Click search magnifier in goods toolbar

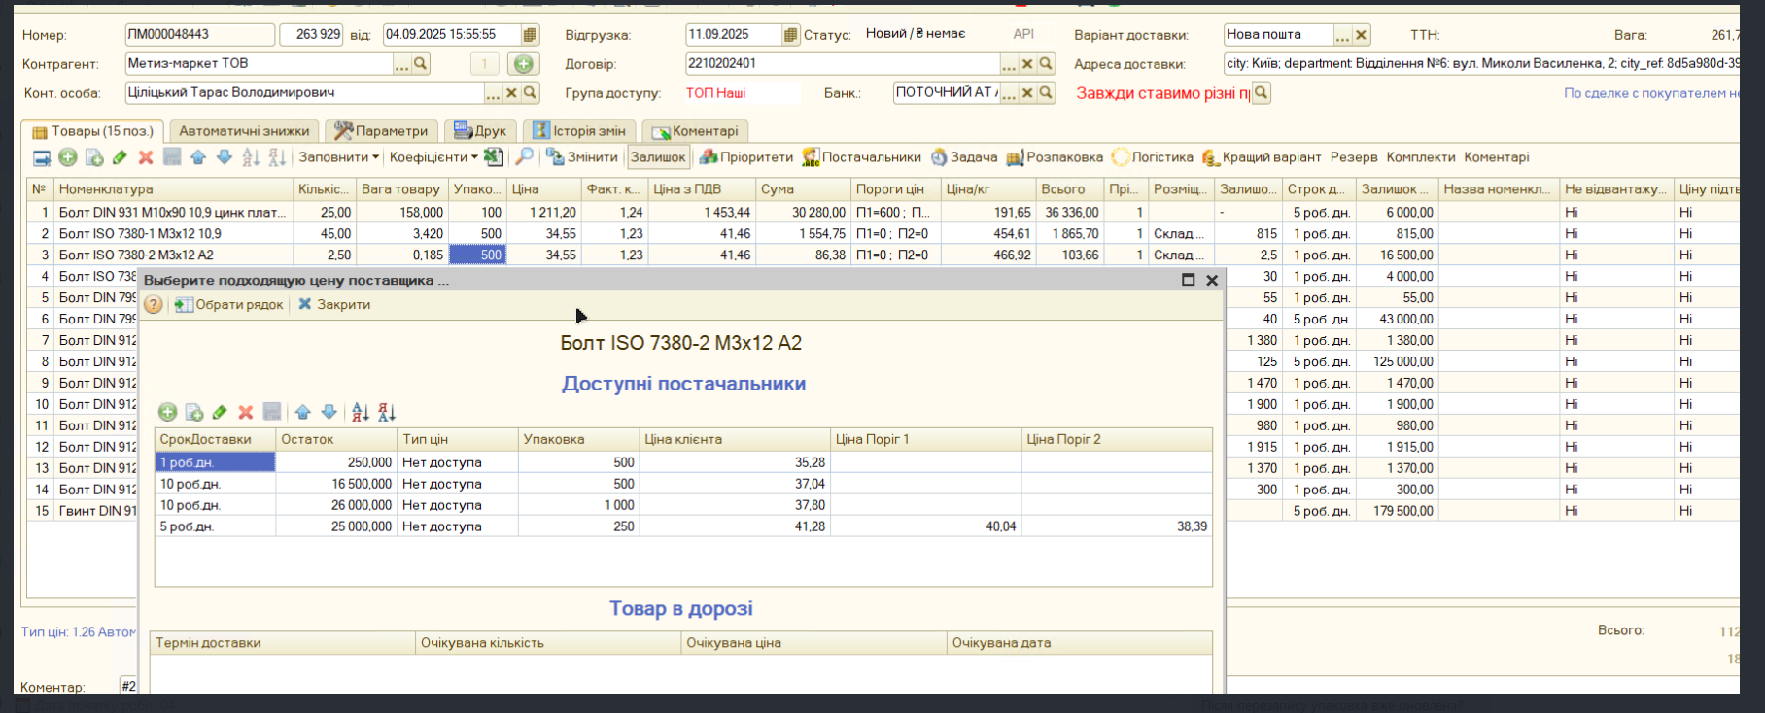(524, 157)
